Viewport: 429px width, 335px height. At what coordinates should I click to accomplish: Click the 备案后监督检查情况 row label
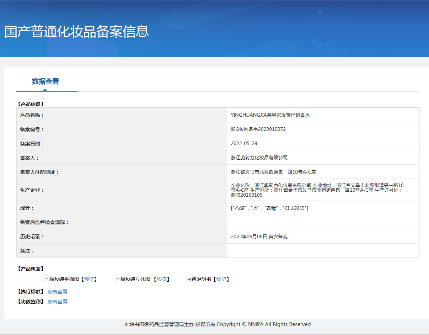(x=44, y=222)
